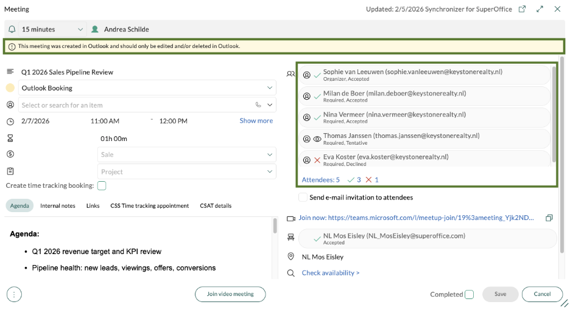Check Send e-mail invitation to attendees
Viewport: 570px width, 310px height.
coord(303,198)
